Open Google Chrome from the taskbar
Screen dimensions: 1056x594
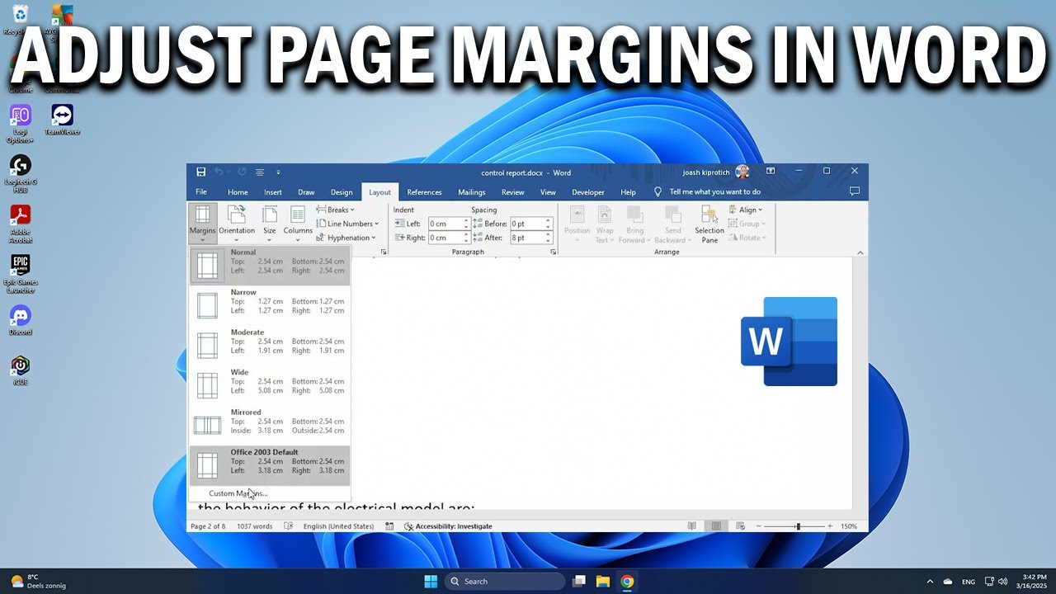click(x=627, y=582)
